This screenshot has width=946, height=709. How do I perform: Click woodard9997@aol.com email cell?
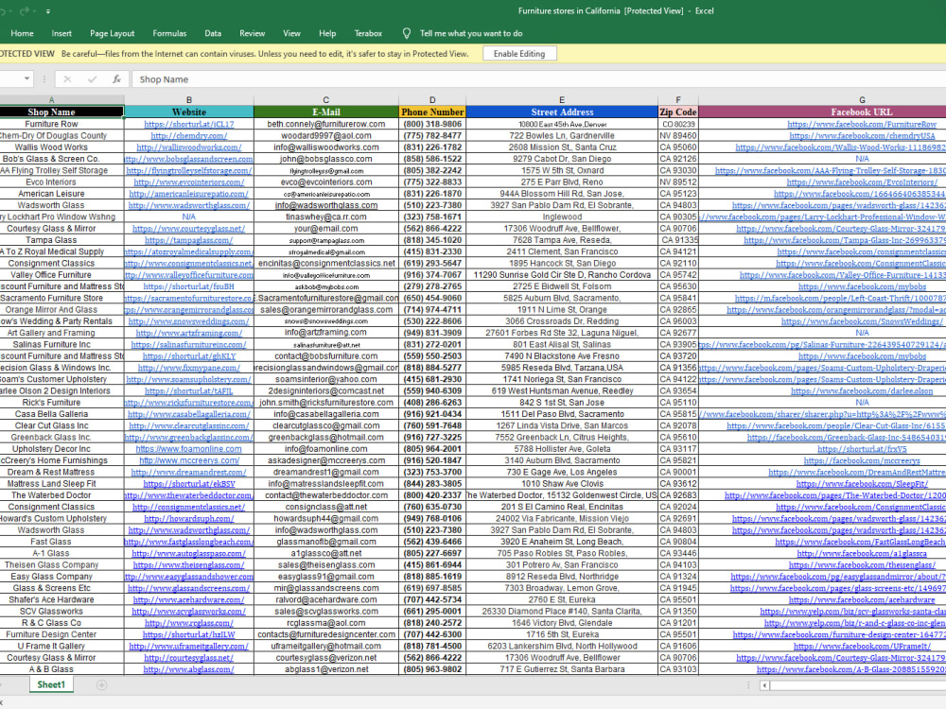pos(325,135)
